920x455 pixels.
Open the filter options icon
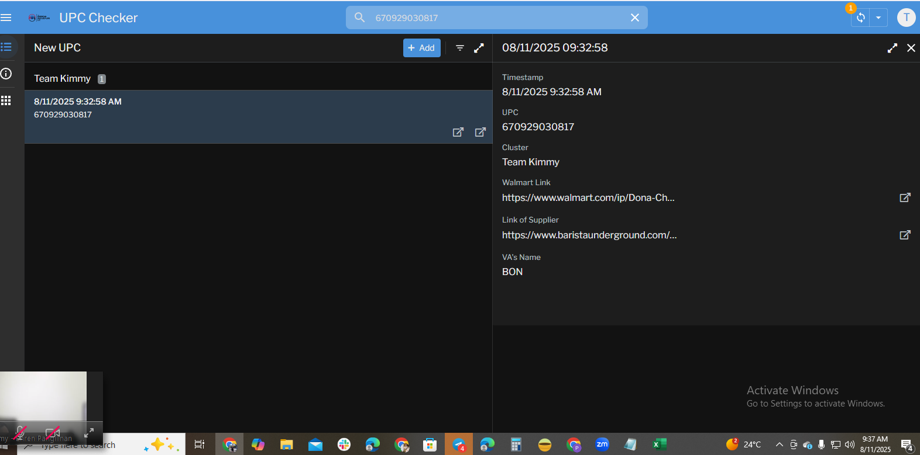(x=460, y=48)
